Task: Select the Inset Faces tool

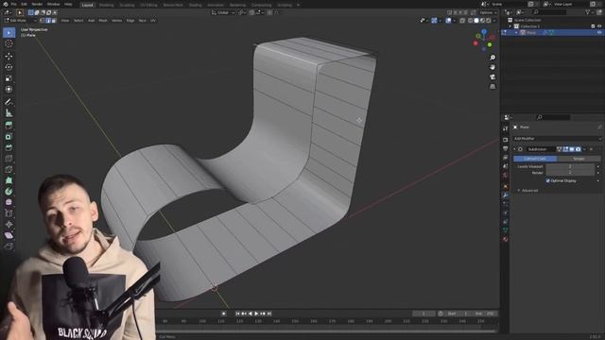Action: (9, 136)
